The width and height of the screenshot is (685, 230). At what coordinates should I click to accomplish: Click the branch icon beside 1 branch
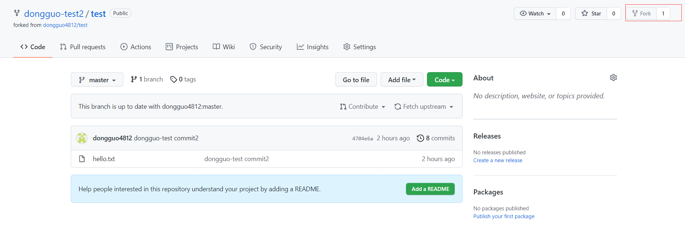[134, 79]
